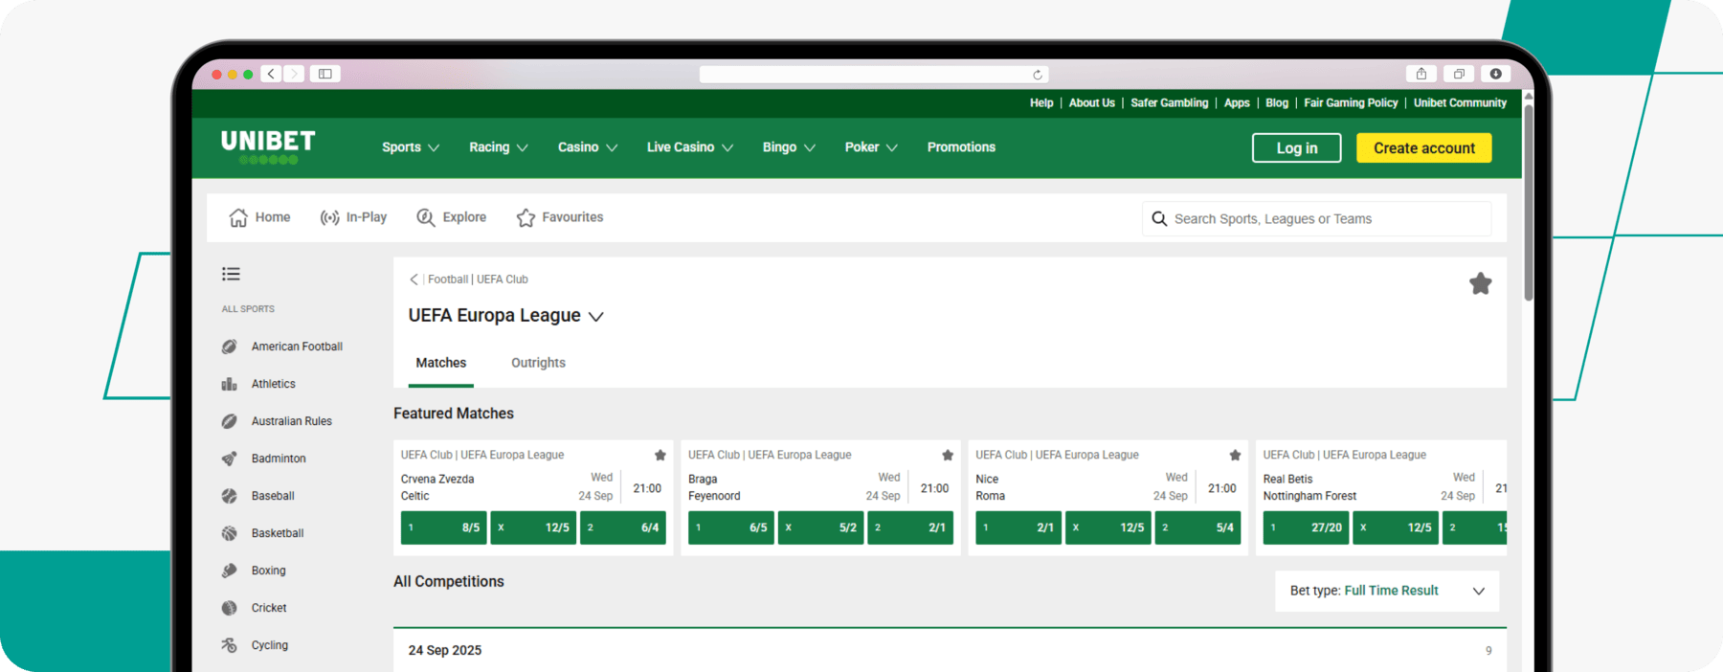1723x672 pixels.
Task: Select the Cycling icon
Action: (x=230, y=645)
